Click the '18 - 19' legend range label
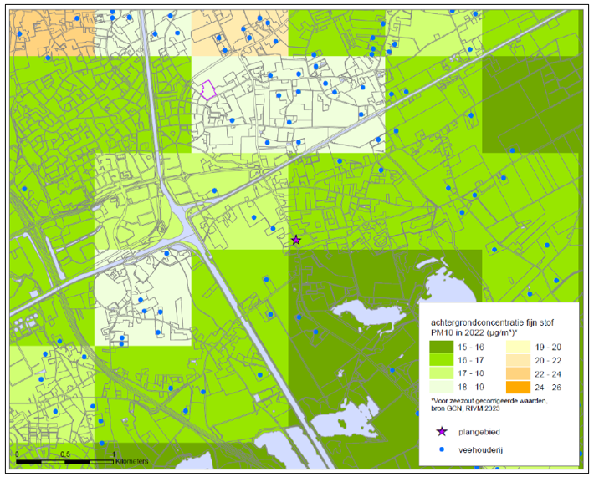The width and height of the screenshot is (599, 477). [x=471, y=387]
